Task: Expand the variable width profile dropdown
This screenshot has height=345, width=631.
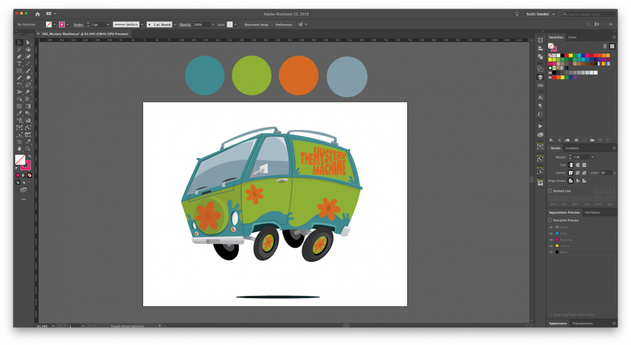Action: [x=142, y=25]
